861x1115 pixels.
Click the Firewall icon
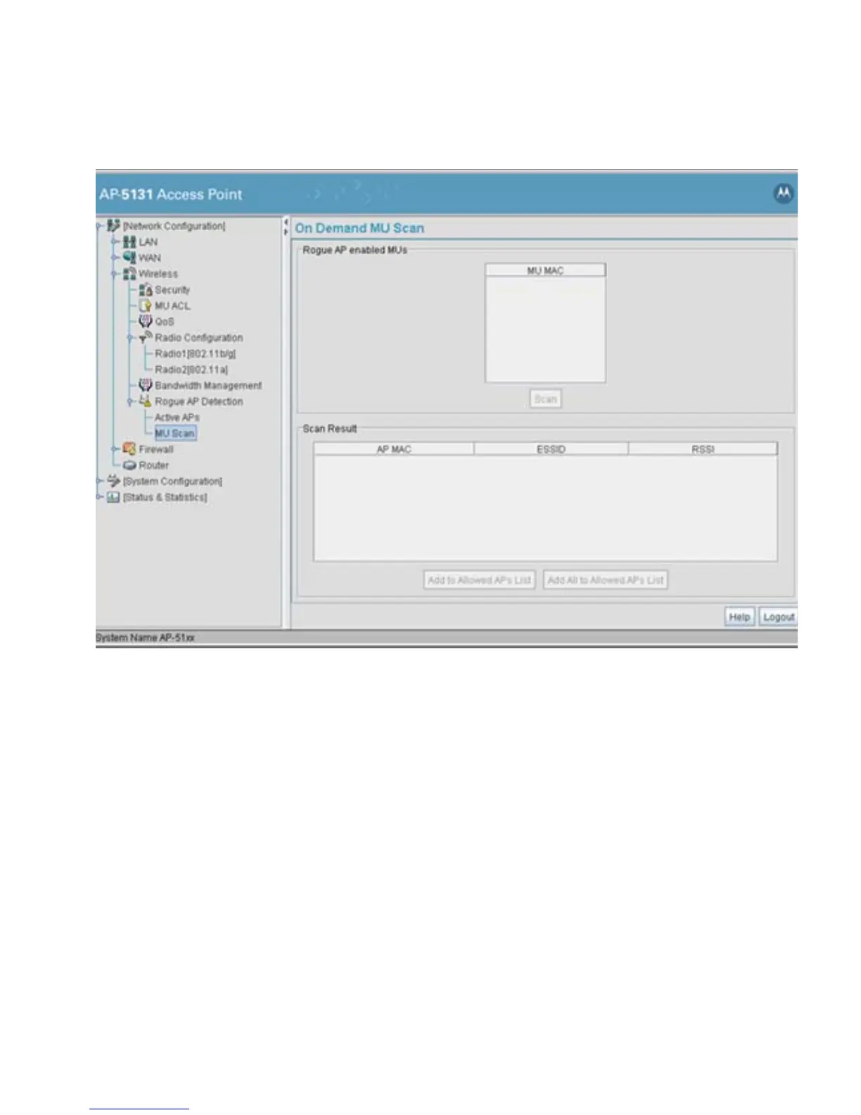(x=129, y=449)
